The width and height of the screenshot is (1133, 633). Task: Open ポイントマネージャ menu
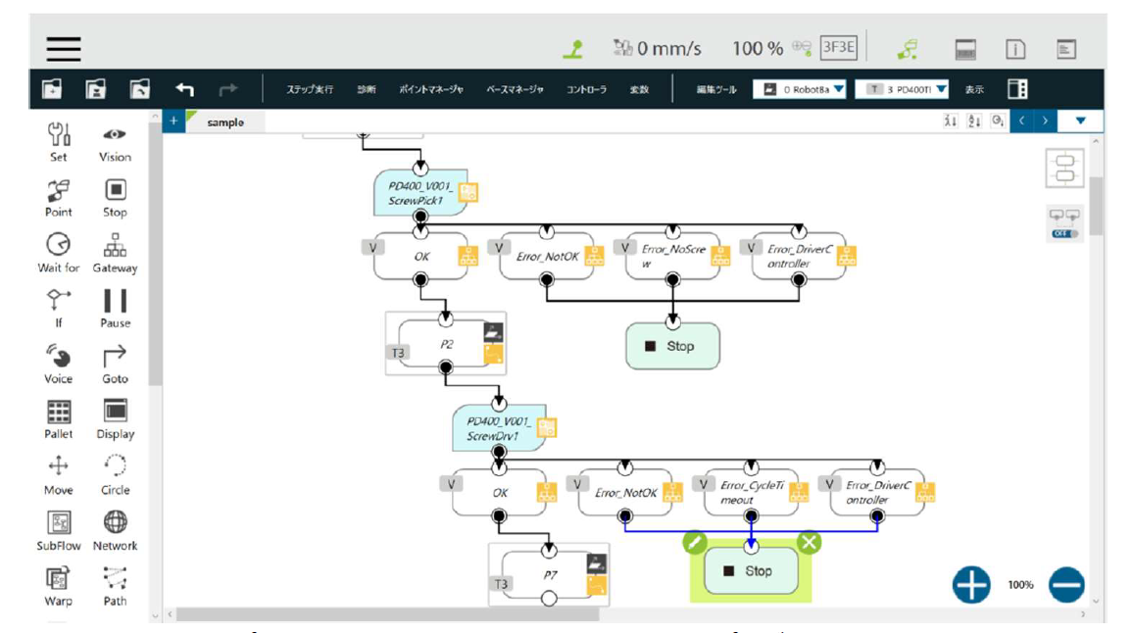tap(431, 89)
